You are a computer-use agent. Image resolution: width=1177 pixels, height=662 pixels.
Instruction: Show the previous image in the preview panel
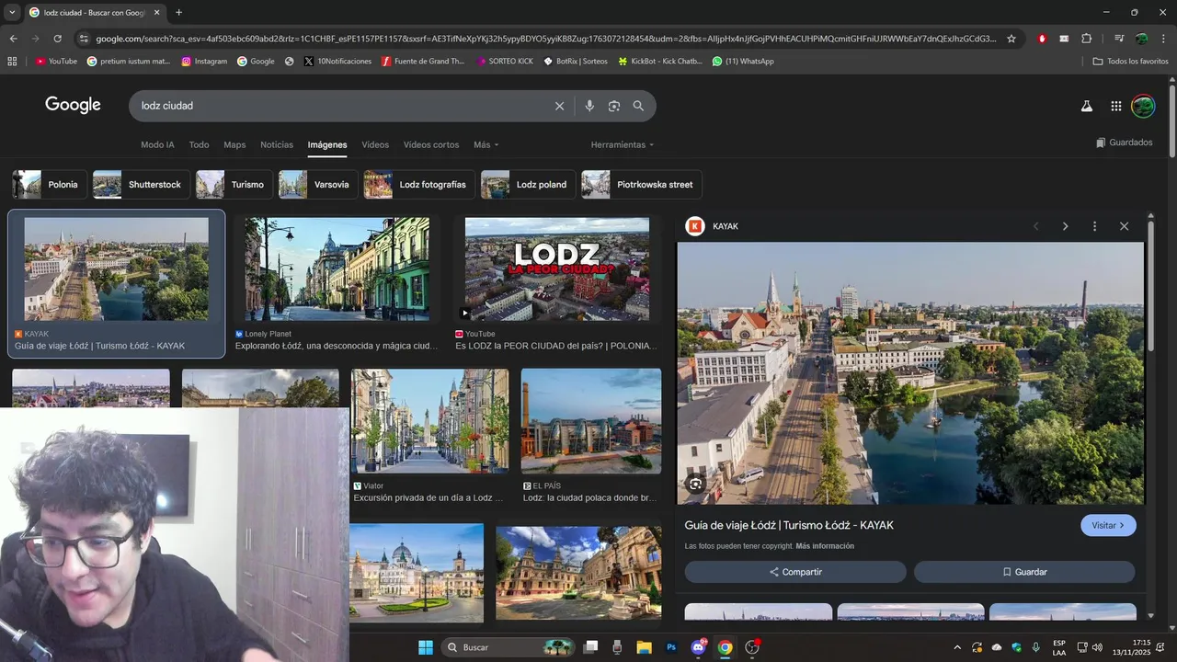click(x=1036, y=226)
